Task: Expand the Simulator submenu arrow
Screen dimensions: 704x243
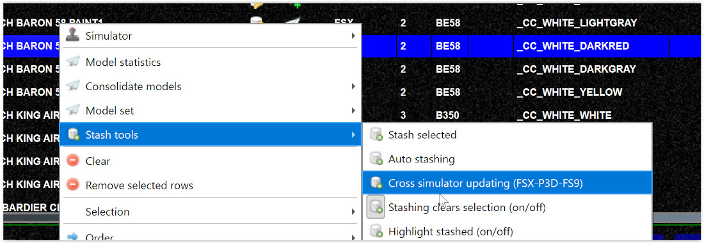Action: click(354, 36)
